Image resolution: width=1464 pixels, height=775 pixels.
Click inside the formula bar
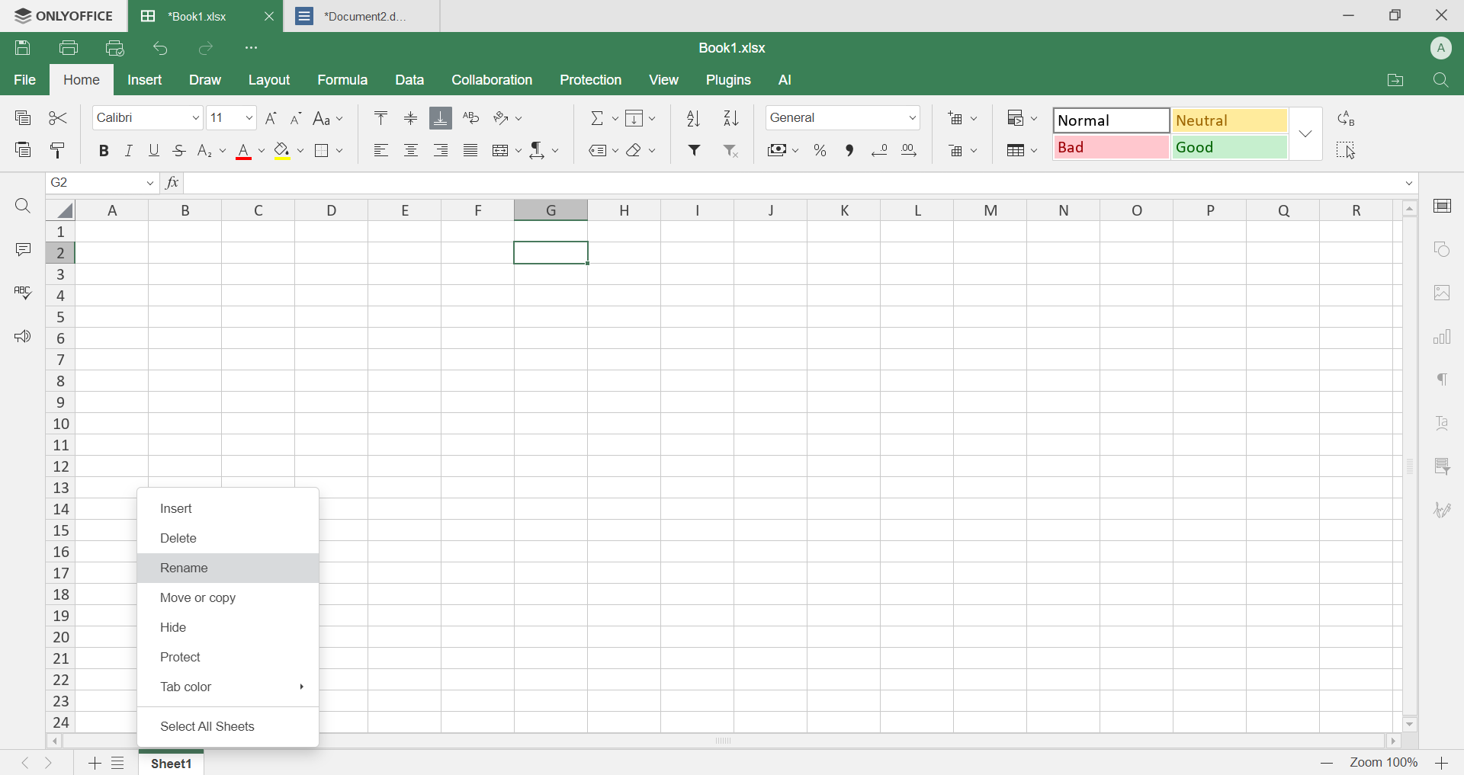534,183
